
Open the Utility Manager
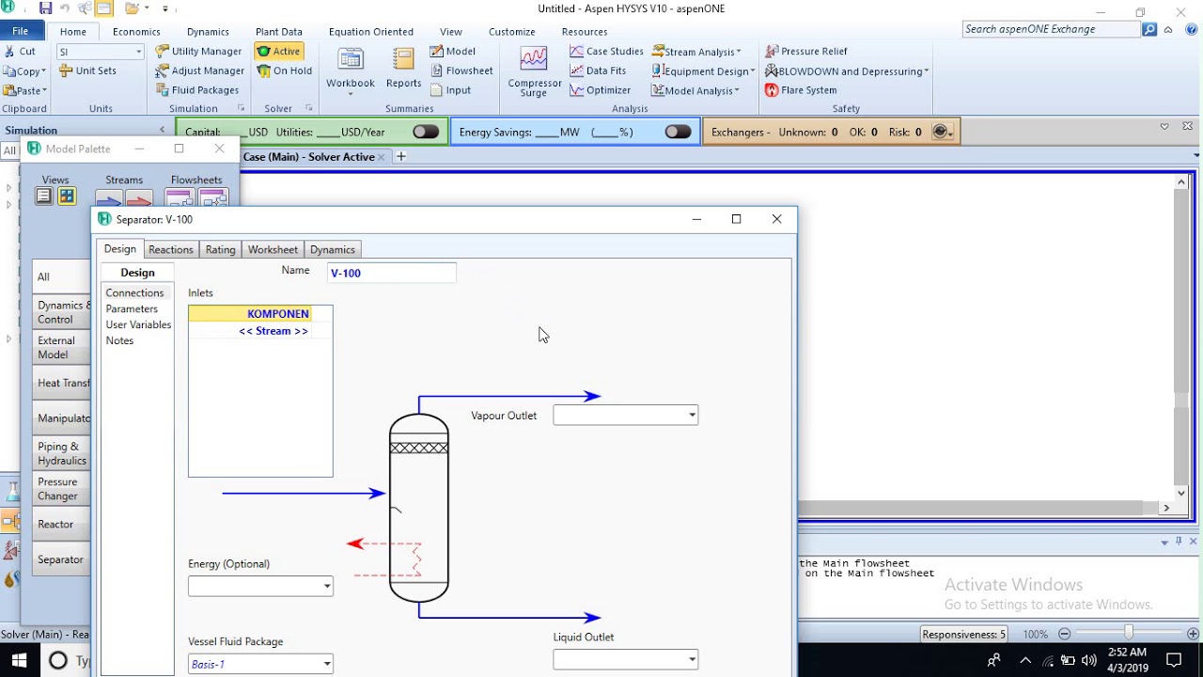pyautogui.click(x=198, y=51)
